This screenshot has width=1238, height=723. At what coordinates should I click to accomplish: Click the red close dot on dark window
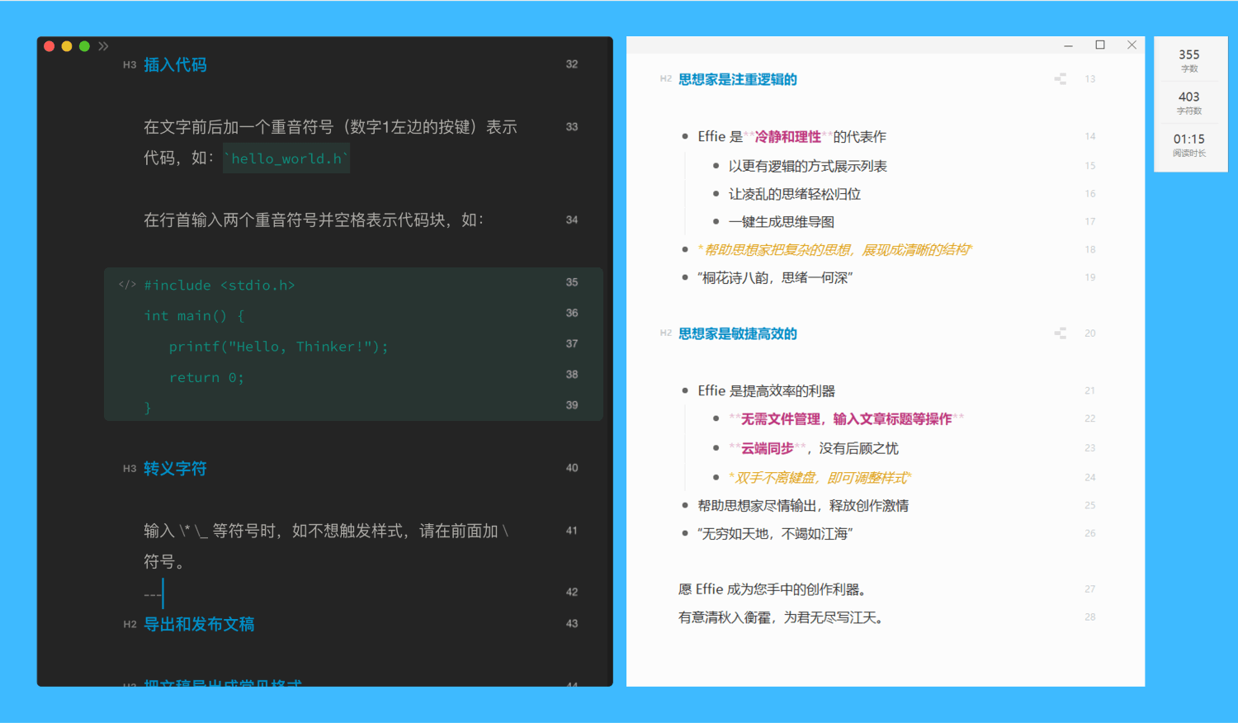tap(50, 46)
